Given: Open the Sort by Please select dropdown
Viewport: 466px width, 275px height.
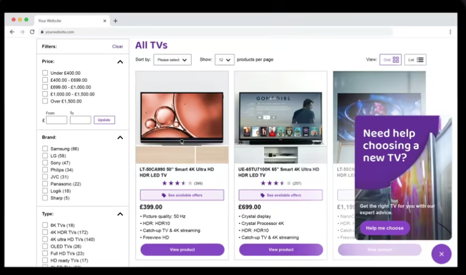Looking at the screenshot, I should click(172, 59).
